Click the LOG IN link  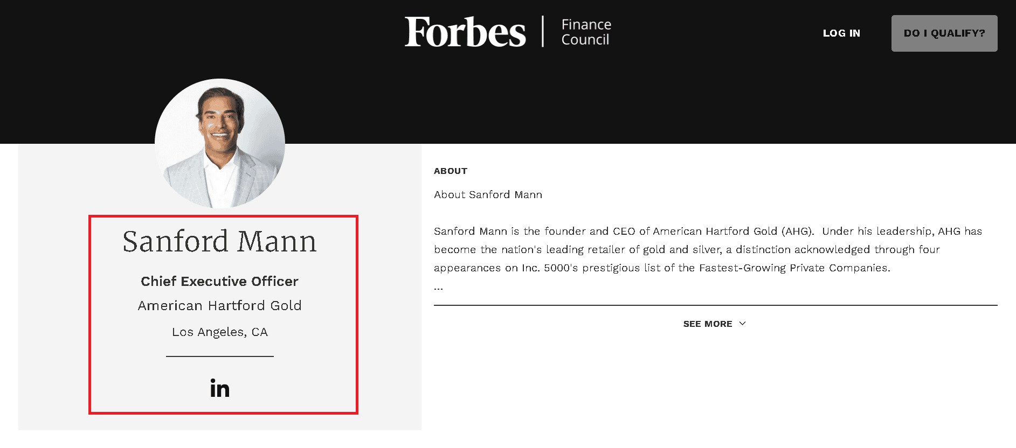(x=841, y=33)
